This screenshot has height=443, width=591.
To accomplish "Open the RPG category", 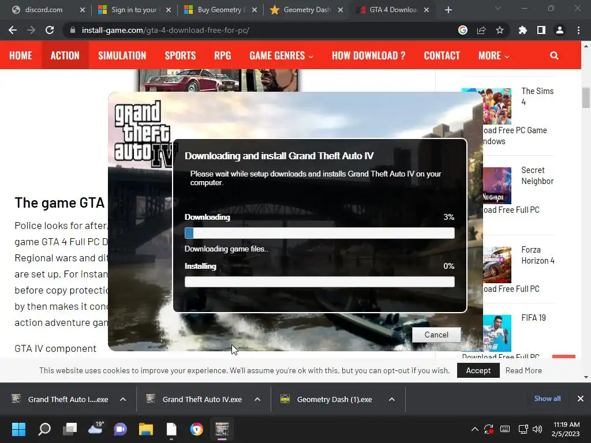I will tap(223, 55).
